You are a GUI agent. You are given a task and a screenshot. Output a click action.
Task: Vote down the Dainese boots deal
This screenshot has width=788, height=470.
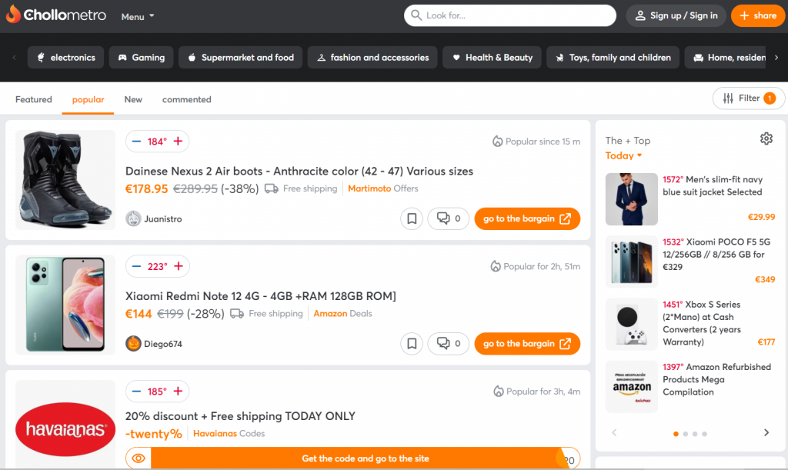pyautogui.click(x=136, y=142)
